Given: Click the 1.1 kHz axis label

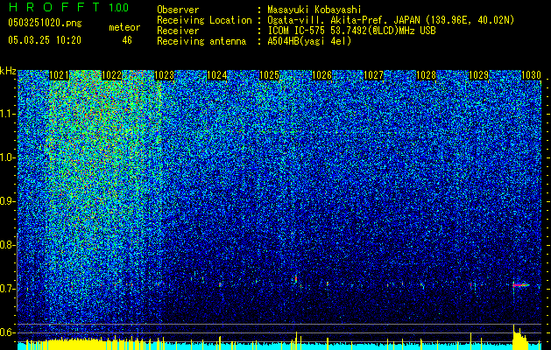Looking at the screenshot, I should pyautogui.click(x=8, y=114).
